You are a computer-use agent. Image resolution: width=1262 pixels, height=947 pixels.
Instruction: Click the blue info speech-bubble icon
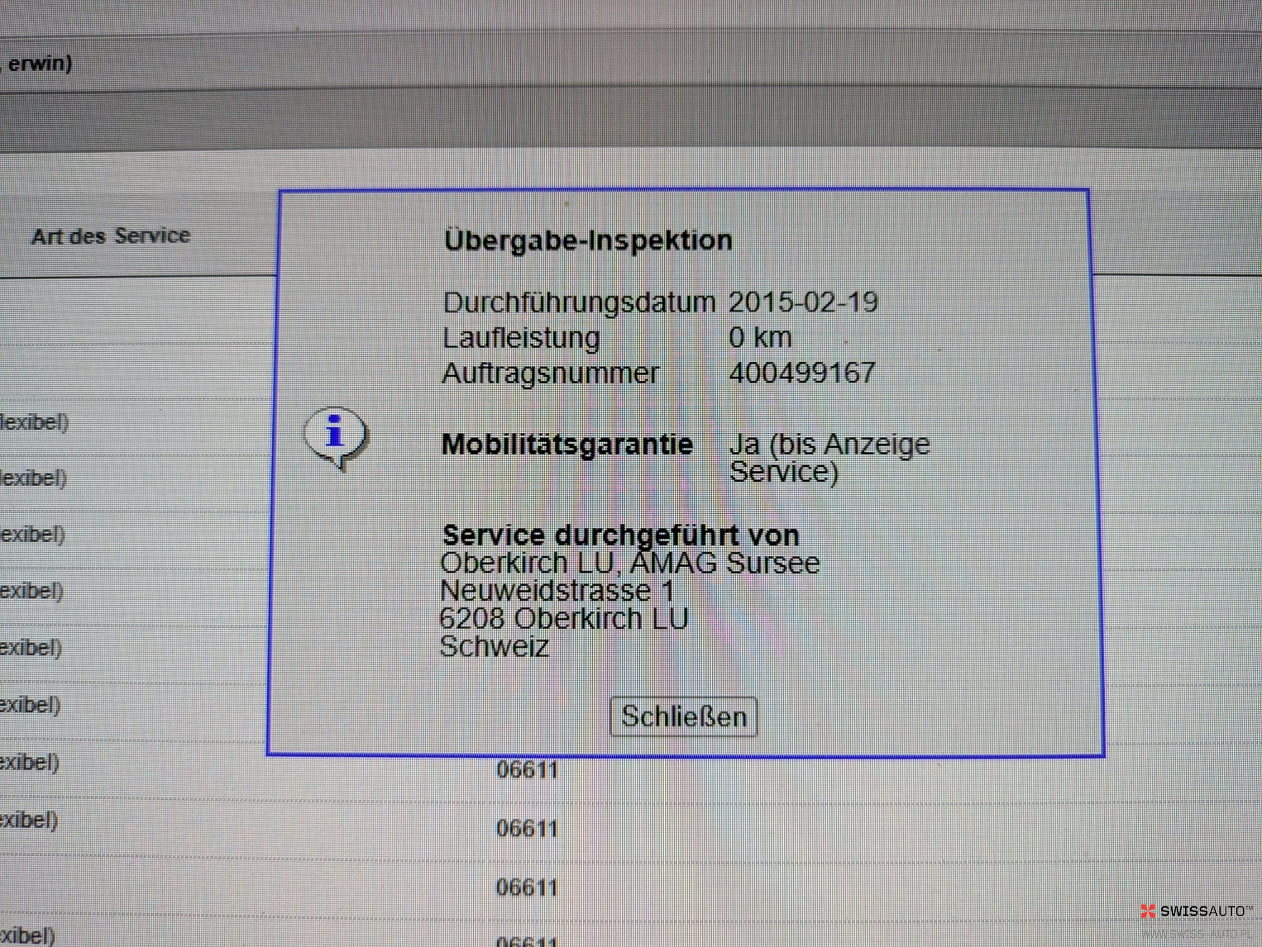pyautogui.click(x=336, y=436)
